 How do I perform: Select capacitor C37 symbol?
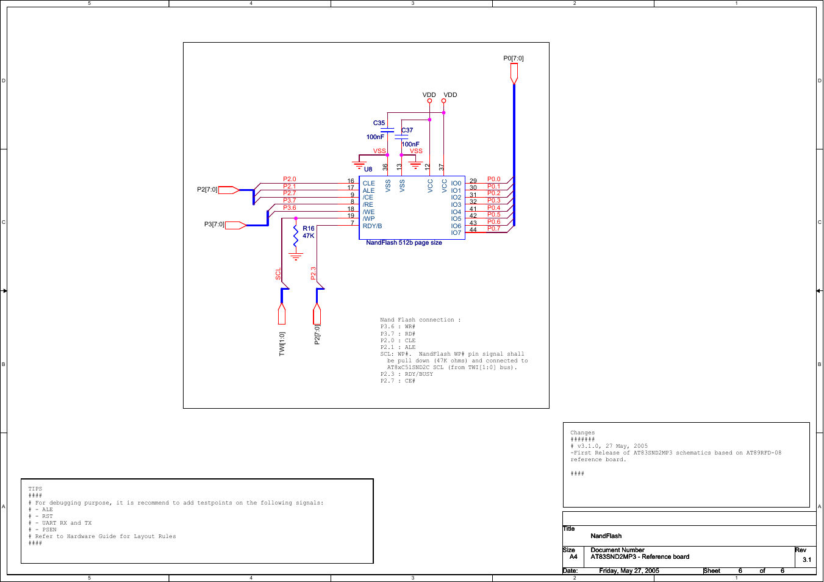pyautogui.click(x=401, y=137)
